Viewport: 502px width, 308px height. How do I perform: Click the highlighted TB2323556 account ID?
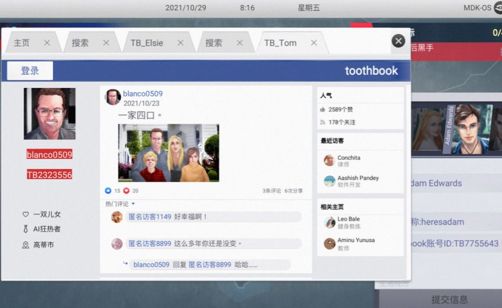pyautogui.click(x=49, y=175)
